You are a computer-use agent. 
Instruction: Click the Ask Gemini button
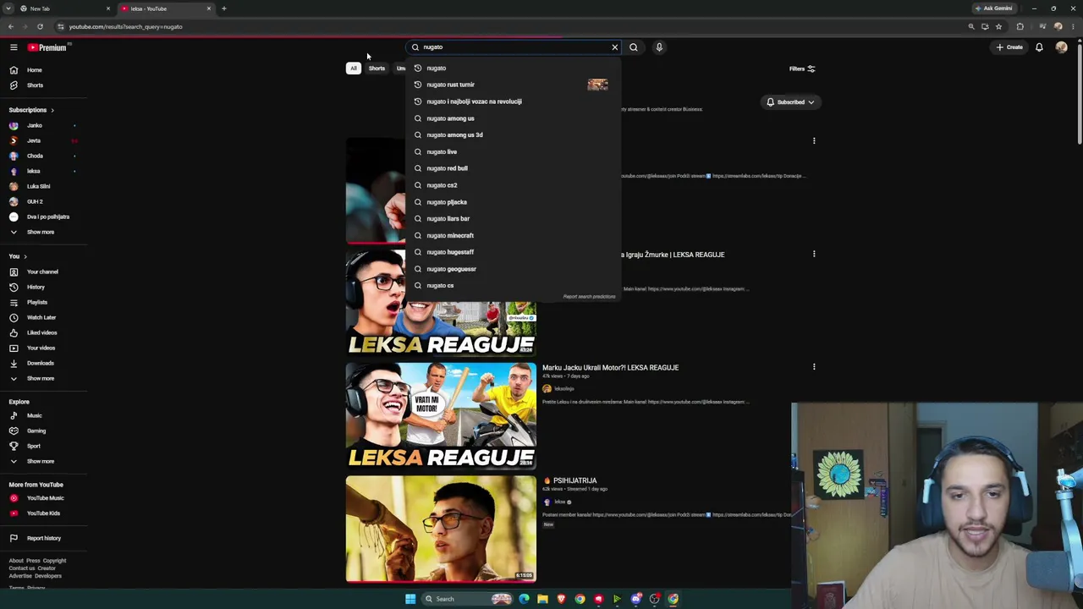coord(993,8)
